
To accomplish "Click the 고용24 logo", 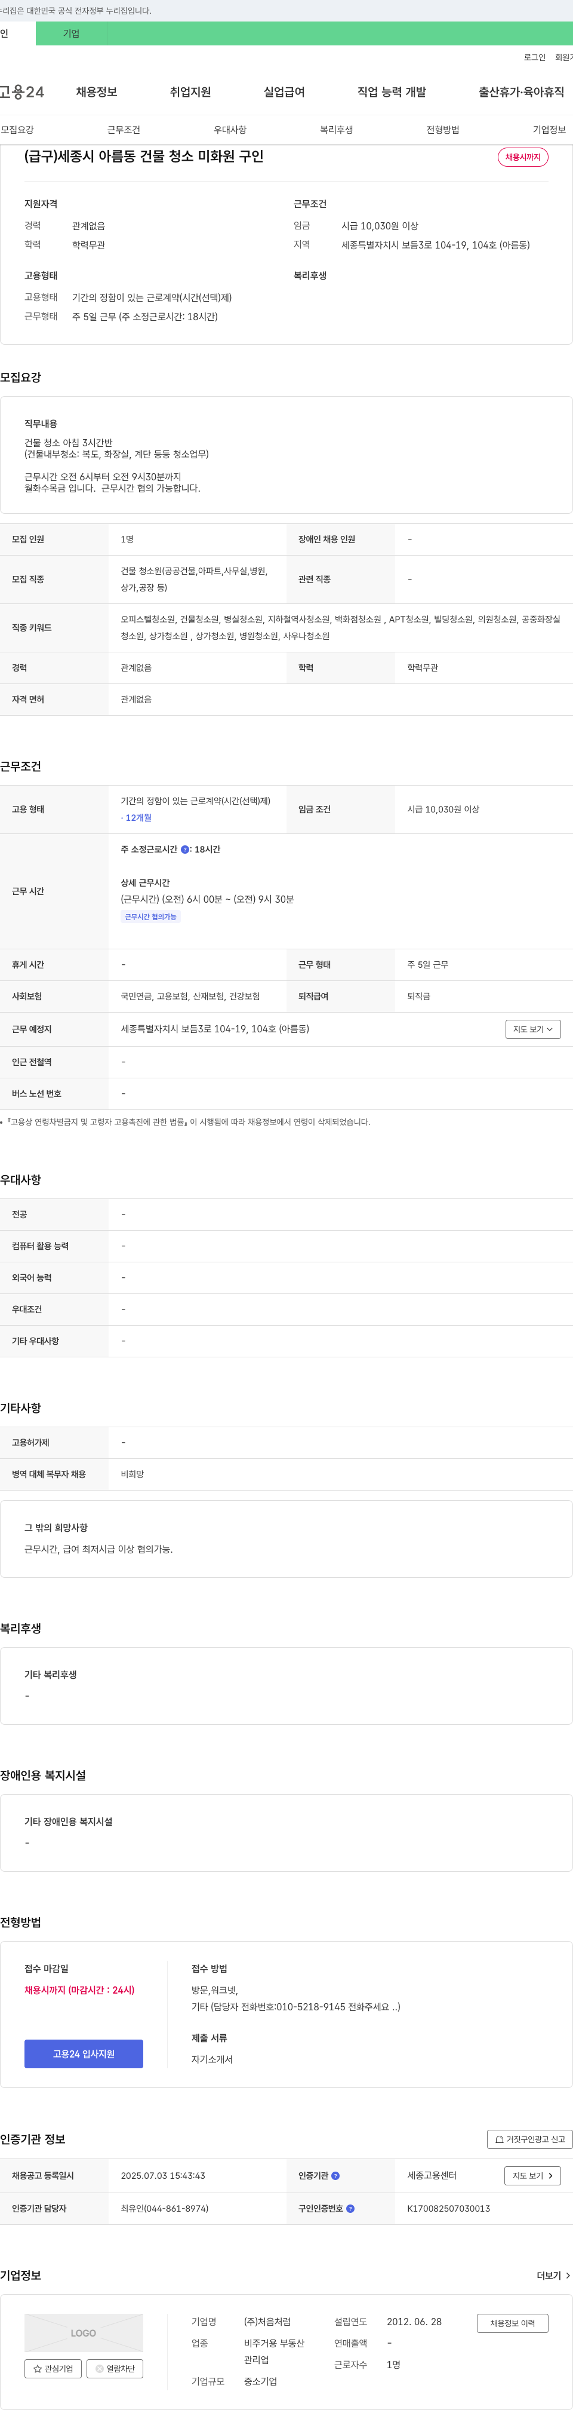I will click(x=21, y=91).
